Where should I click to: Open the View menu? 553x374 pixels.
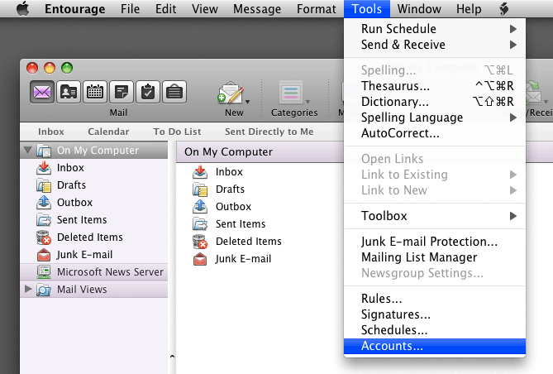pyautogui.click(x=204, y=9)
